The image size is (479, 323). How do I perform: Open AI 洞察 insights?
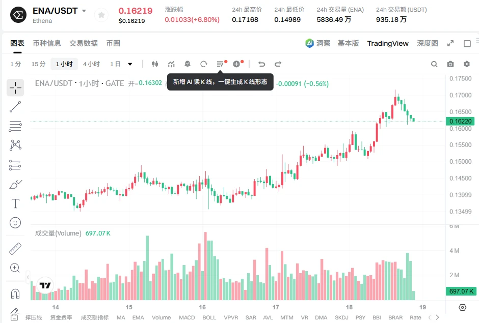(x=317, y=43)
